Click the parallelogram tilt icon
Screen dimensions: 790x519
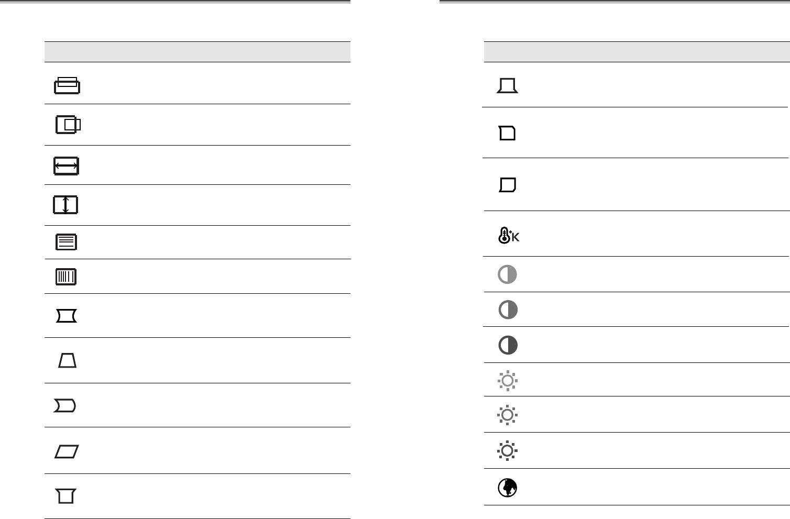[67, 451]
